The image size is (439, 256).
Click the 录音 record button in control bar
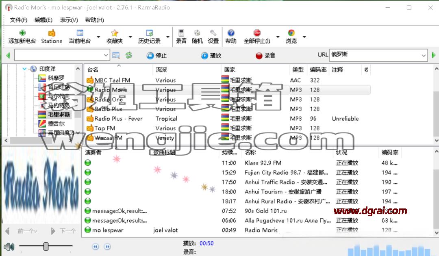[x=265, y=55]
